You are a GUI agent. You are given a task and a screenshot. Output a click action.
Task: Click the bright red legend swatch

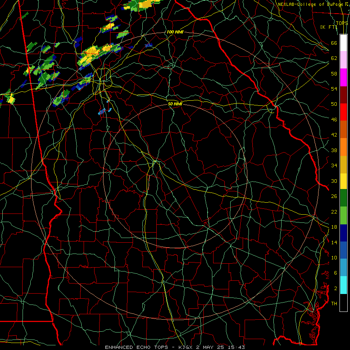(x=343, y=112)
